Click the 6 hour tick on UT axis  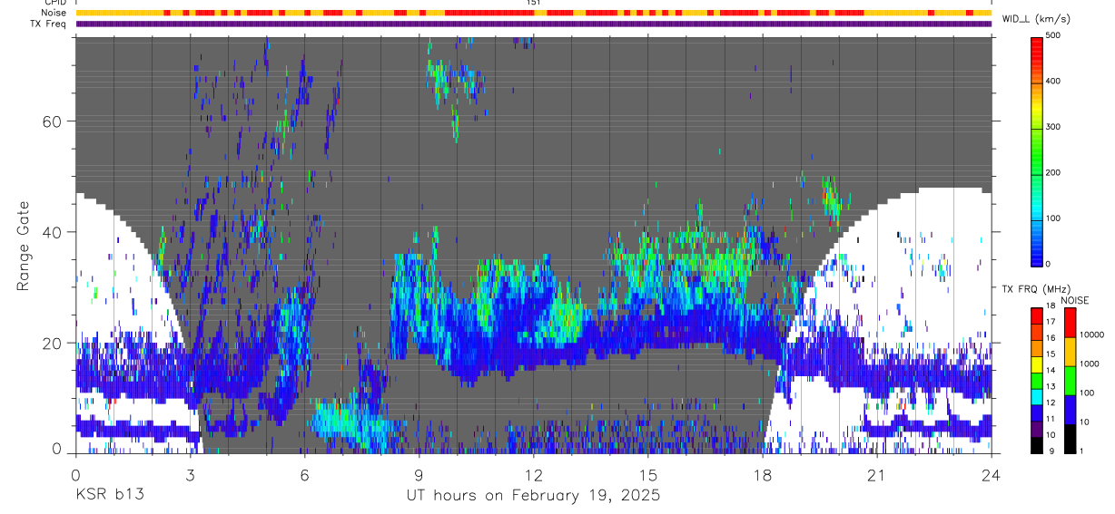(x=304, y=473)
